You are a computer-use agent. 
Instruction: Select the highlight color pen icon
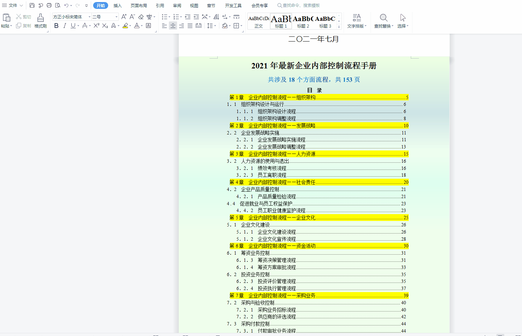click(x=126, y=25)
